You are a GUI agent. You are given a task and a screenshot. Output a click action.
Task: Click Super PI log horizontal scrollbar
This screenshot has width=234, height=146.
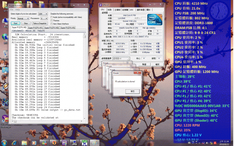(x=47, y=121)
